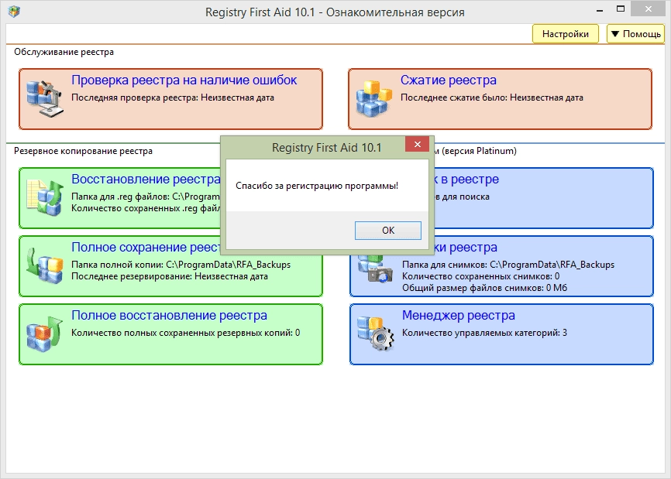Viewport: 671px width, 479px height.
Task: Click OK in the registration thank-you dialog
Action: (387, 231)
